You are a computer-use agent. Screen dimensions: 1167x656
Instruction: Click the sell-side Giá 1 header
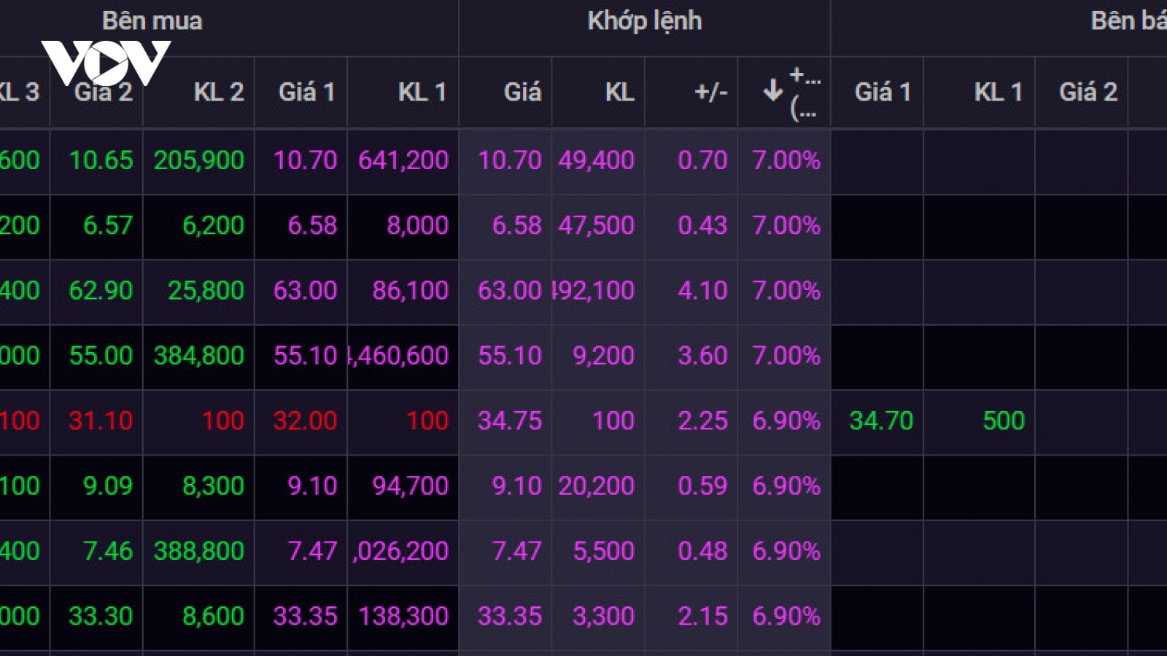click(883, 93)
